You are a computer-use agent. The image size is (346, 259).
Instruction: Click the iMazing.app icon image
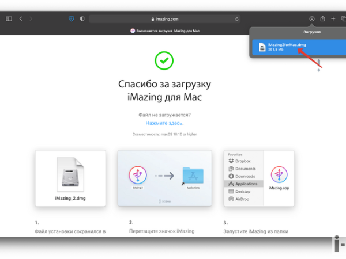pos(279,176)
